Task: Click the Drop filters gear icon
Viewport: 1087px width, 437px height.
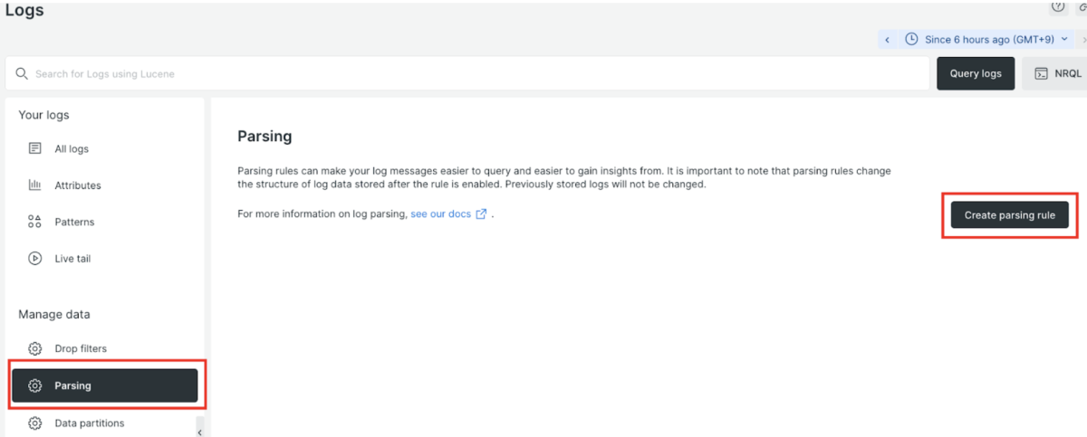Action: tap(35, 349)
